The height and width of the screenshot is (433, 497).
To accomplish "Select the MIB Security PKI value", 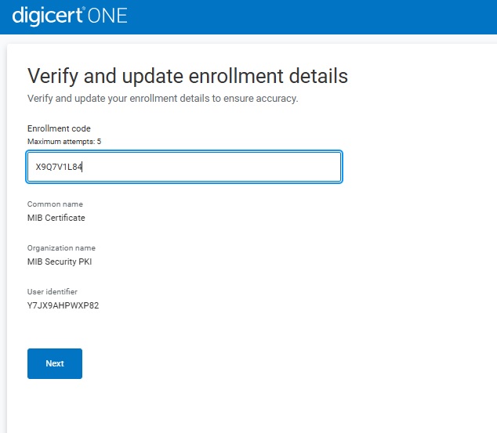I will [60, 262].
